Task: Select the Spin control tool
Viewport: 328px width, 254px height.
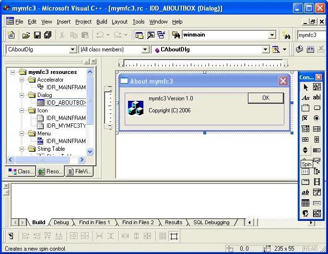Action: click(x=305, y=150)
